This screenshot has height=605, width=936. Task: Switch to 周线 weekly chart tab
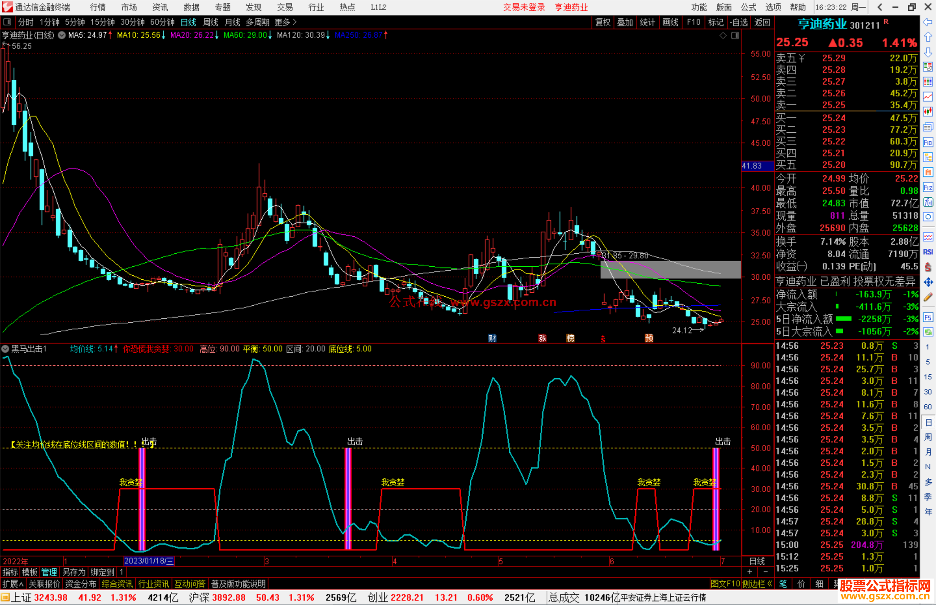point(211,22)
